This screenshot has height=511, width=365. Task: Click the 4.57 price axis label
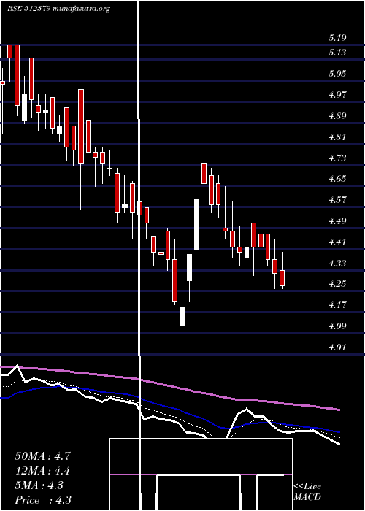coord(337,200)
